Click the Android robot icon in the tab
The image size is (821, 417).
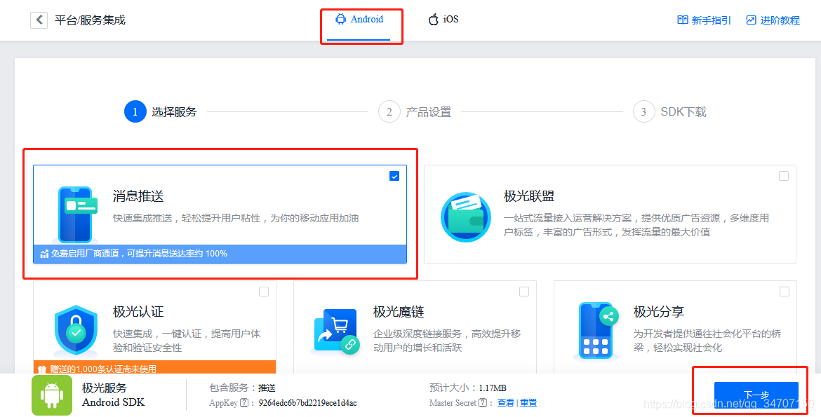[341, 20]
